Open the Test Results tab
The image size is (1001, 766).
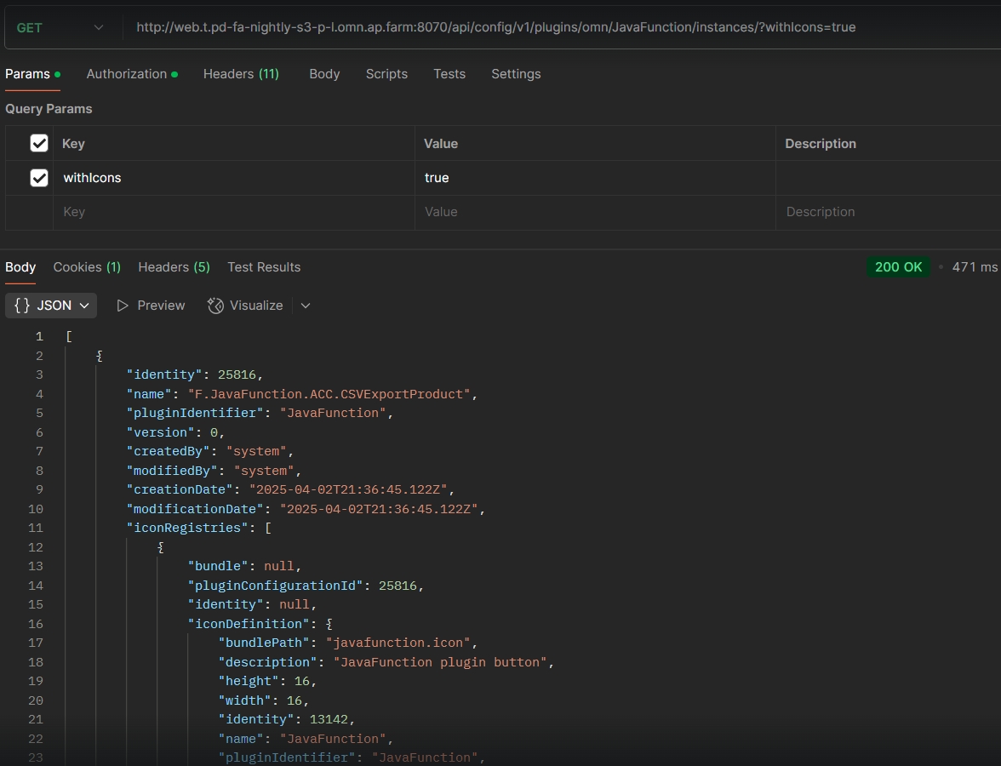(x=264, y=267)
